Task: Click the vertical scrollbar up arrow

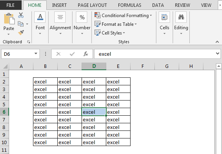Action: pyautogui.click(x=219, y=66)
